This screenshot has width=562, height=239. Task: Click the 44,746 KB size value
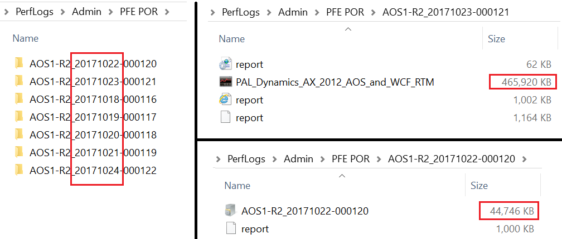[x=512, y=211]
